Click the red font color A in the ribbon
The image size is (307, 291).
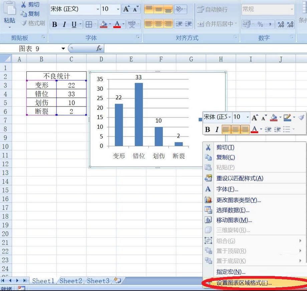pos(117,24)
